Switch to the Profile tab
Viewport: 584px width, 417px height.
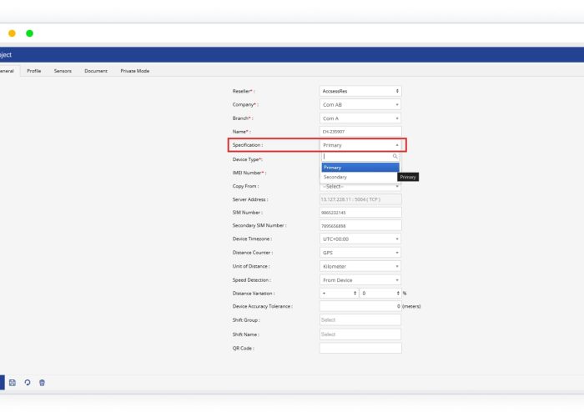coord(34,71)
